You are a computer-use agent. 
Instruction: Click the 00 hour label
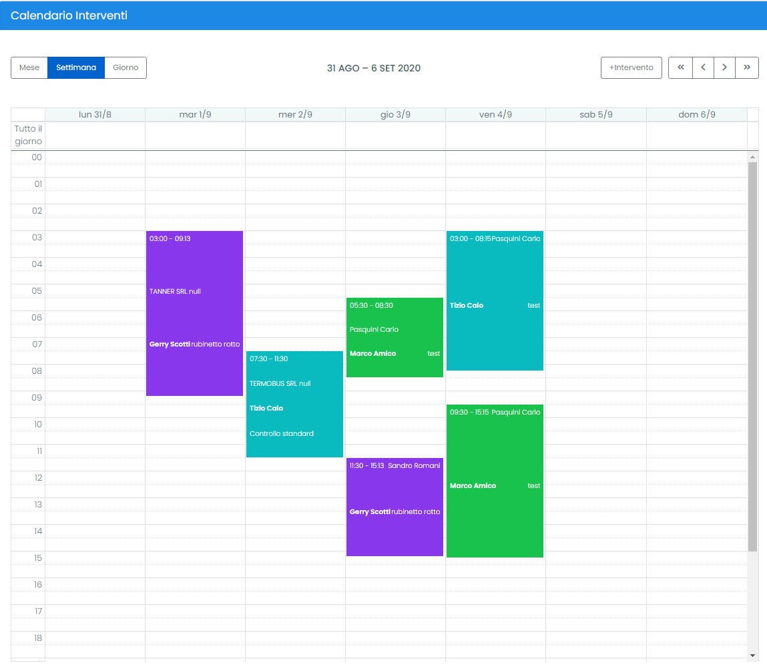coord(37,157)
